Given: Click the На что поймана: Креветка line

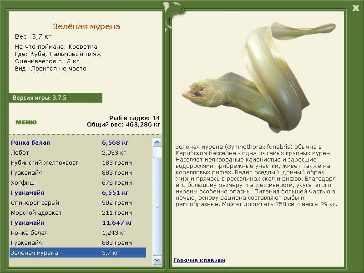Looking at the screenshot, I should [56, 47].
